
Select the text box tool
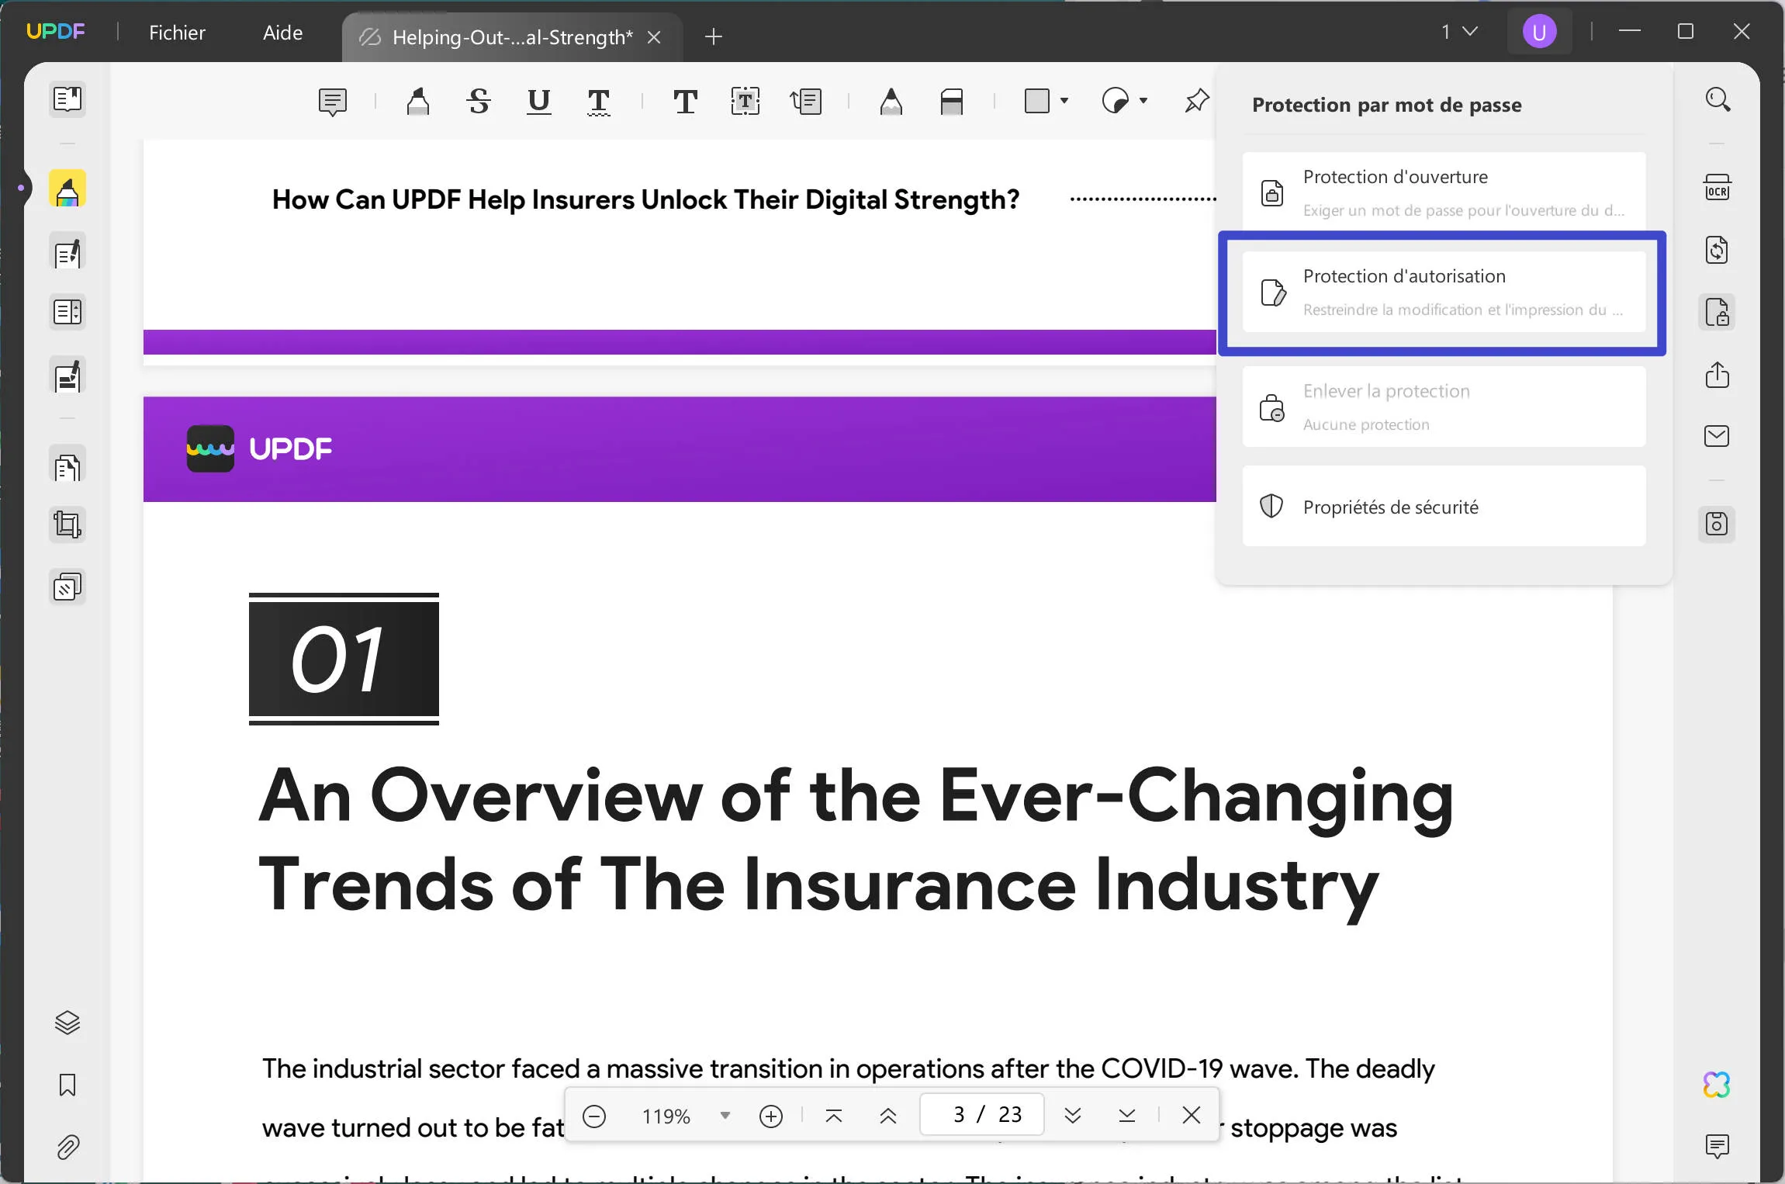[x=745, y=102]
